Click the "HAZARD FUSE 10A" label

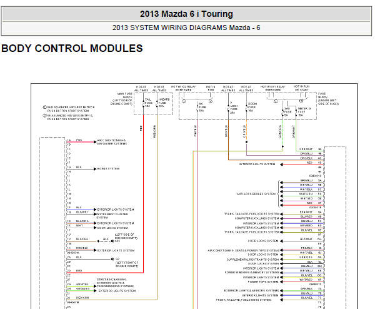point(164,103)
